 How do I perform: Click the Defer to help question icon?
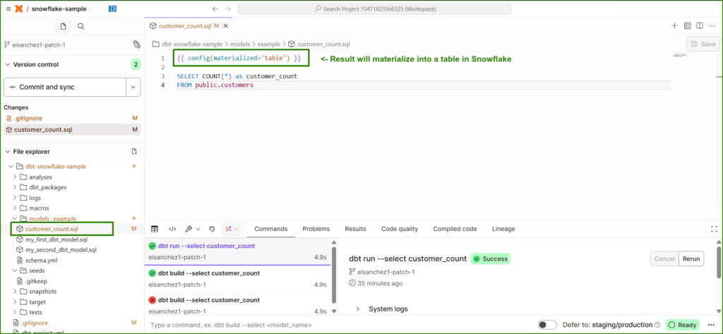point(657,325)
